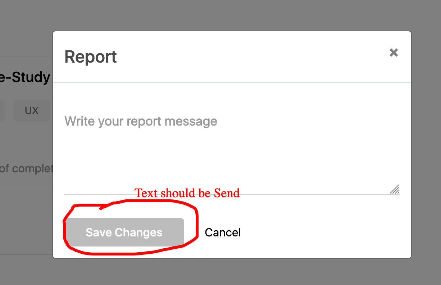Click the dimmed area right of the dialog
The image size is (441, 285).
pyautogui.click(x=426, y=144)
